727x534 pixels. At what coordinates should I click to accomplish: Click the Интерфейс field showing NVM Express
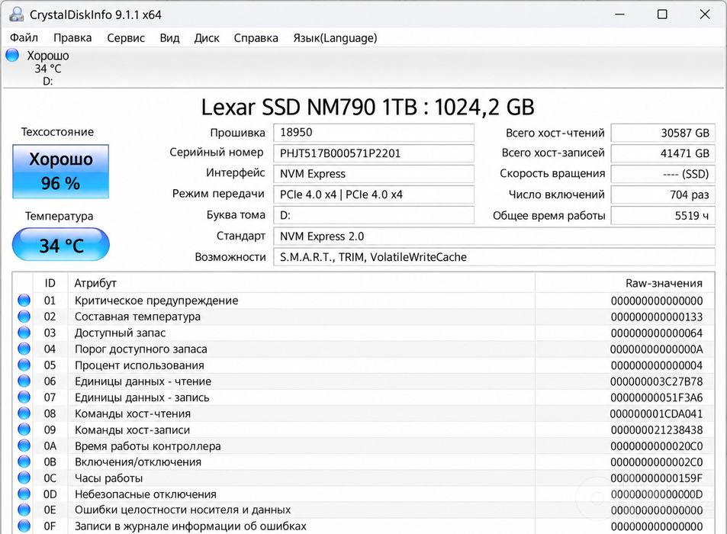click(x=374, y=174)
